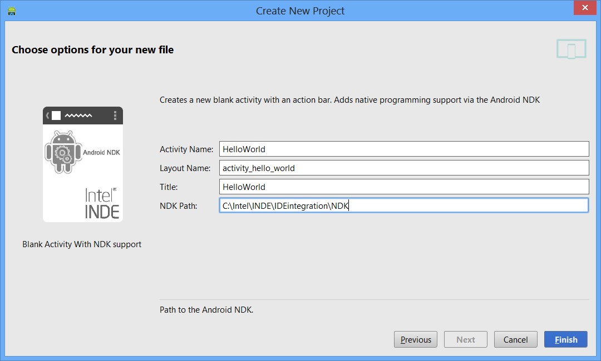
Task: Select the Android NDK template thumbnail
Action: point(83,164)
